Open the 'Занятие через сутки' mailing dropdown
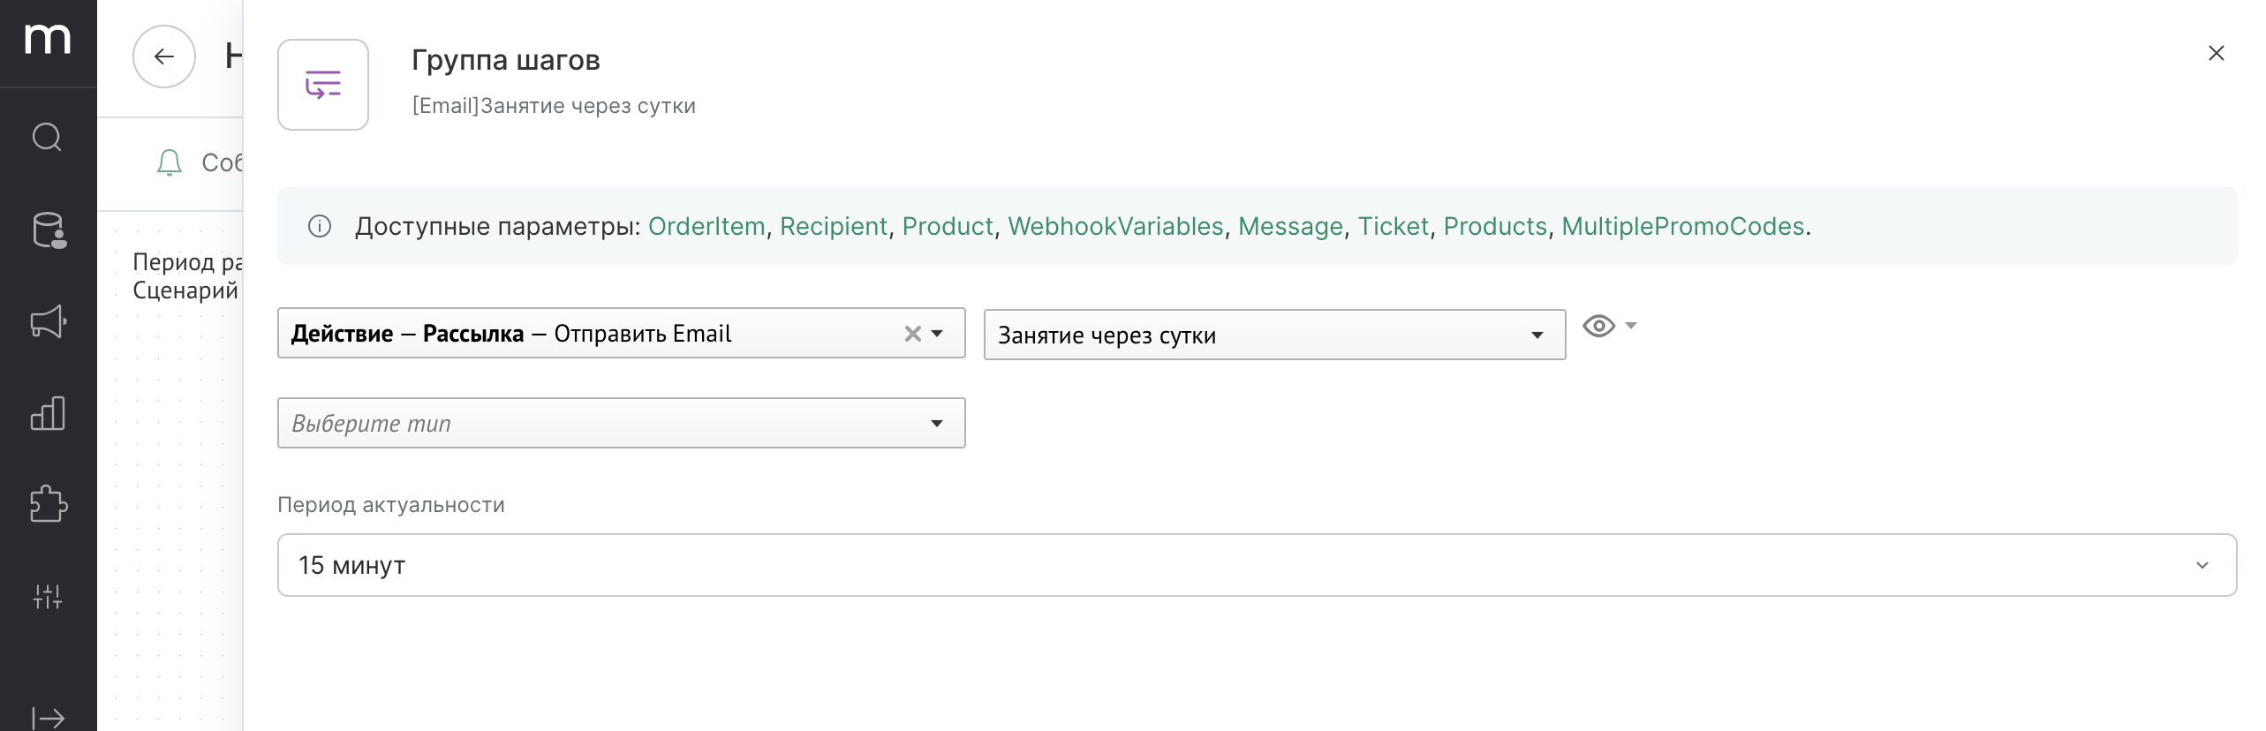This screenshot has height=731, width=2266. [1274, 335]
